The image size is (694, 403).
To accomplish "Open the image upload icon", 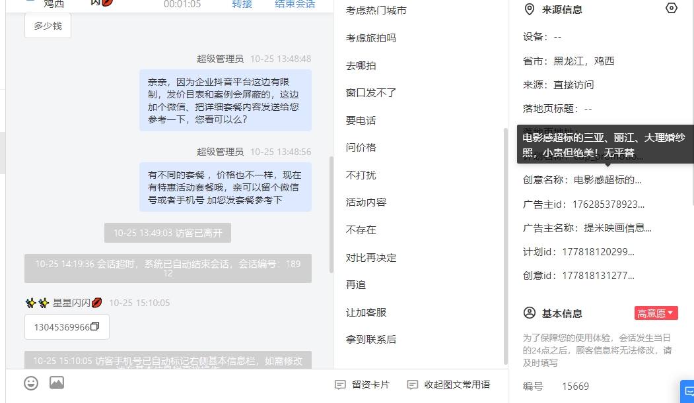I will point(57,383).
